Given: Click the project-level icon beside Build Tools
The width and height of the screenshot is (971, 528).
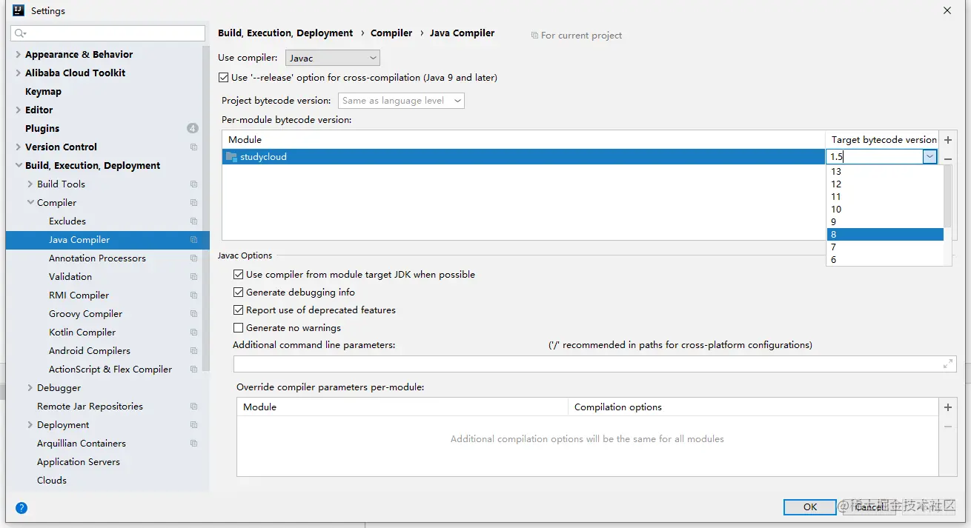Looking at the screenshot, I should tap(193, 184).
